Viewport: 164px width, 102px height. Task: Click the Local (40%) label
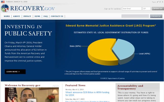(145, 54)
